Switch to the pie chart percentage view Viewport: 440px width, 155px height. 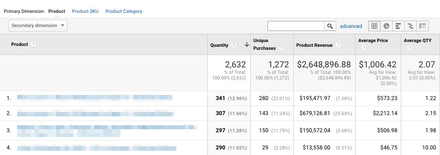coord(386,26)
